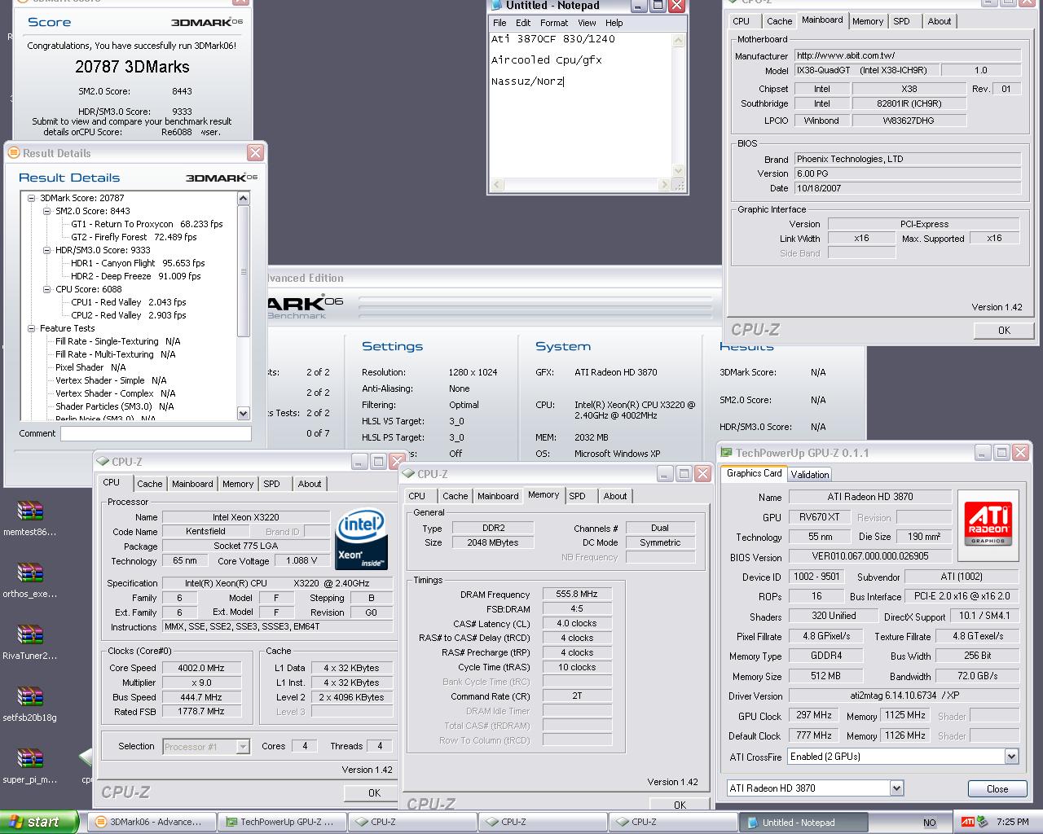Screen dimensions: 1043x834
Task: Collapse the Feature Tests tree node
Action: tap(31, 328)
